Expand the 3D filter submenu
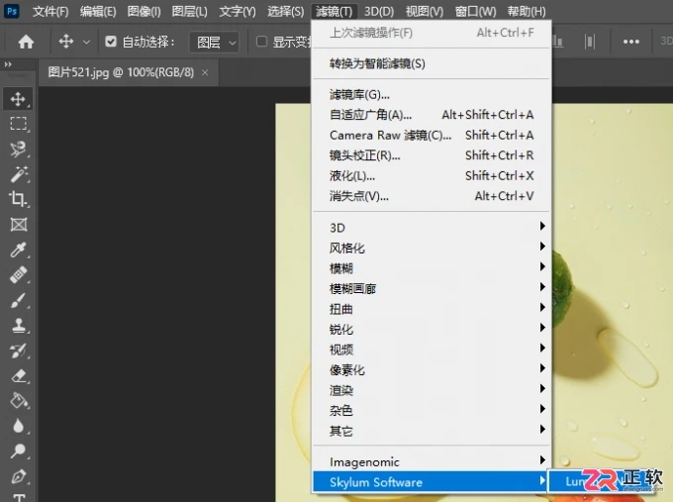The image size is (673, 502). pos(432,227)
